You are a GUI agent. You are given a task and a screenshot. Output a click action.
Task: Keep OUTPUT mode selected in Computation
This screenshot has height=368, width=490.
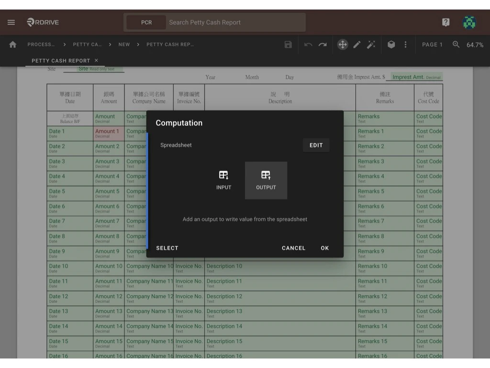coord(266,181)
